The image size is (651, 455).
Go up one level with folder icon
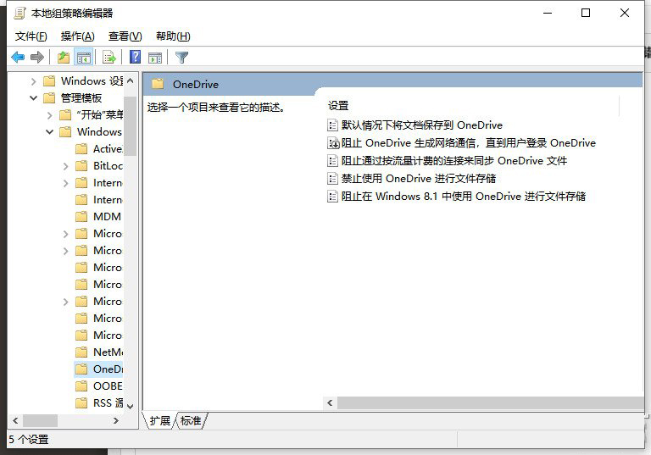(63, 57)
